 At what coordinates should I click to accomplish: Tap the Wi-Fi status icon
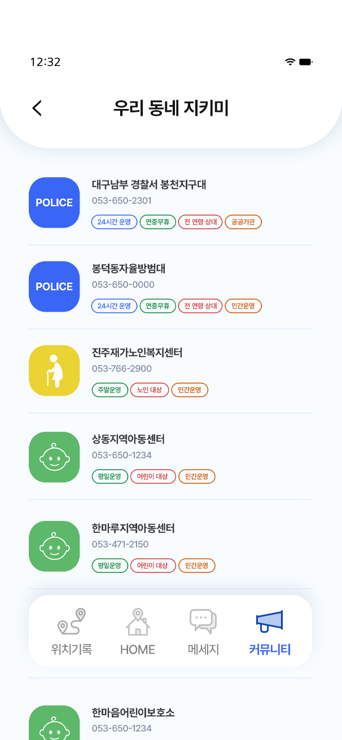290,62
